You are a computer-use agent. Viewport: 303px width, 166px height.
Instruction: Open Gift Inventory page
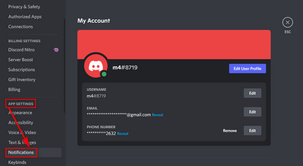pyautogui.click(x=22, y=80)
